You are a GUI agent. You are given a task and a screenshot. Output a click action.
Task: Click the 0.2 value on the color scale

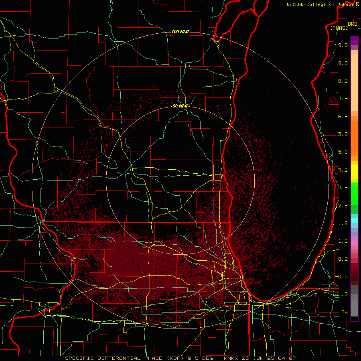343,259
